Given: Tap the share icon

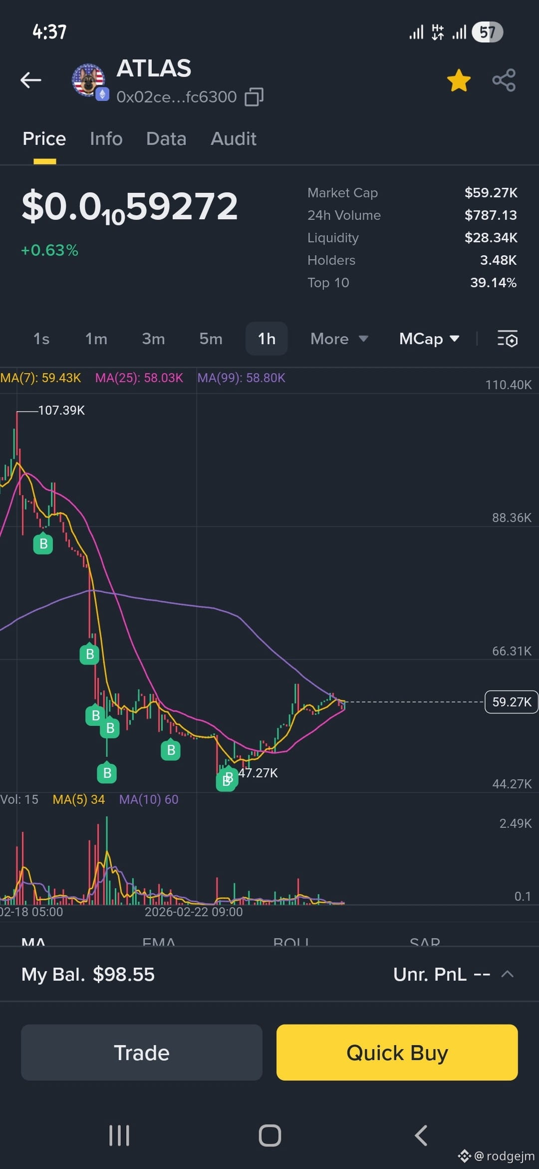Looking at the screenshot, I should [504, 80].
